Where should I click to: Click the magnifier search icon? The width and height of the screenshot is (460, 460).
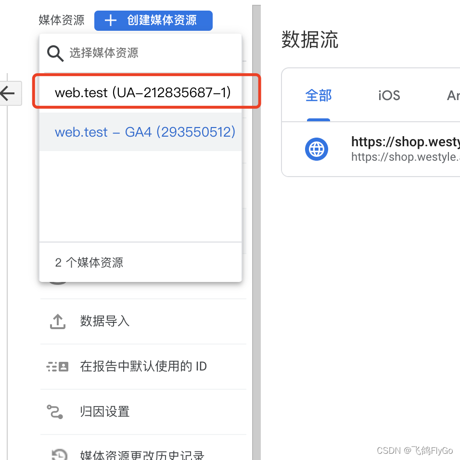55,53
